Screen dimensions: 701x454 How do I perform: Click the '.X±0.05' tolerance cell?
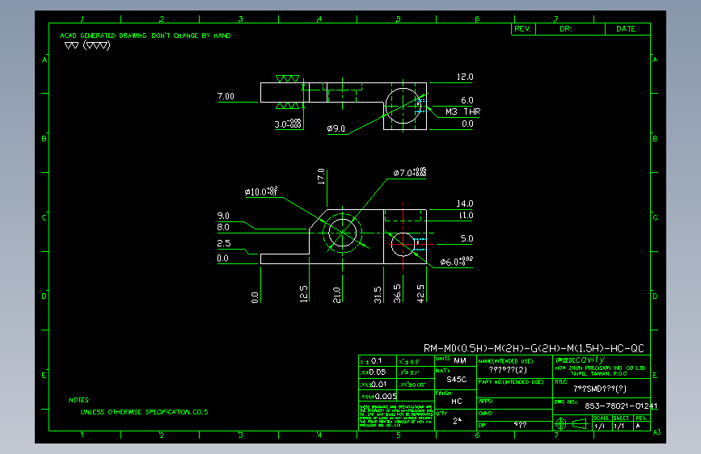(x=378, y=372)
